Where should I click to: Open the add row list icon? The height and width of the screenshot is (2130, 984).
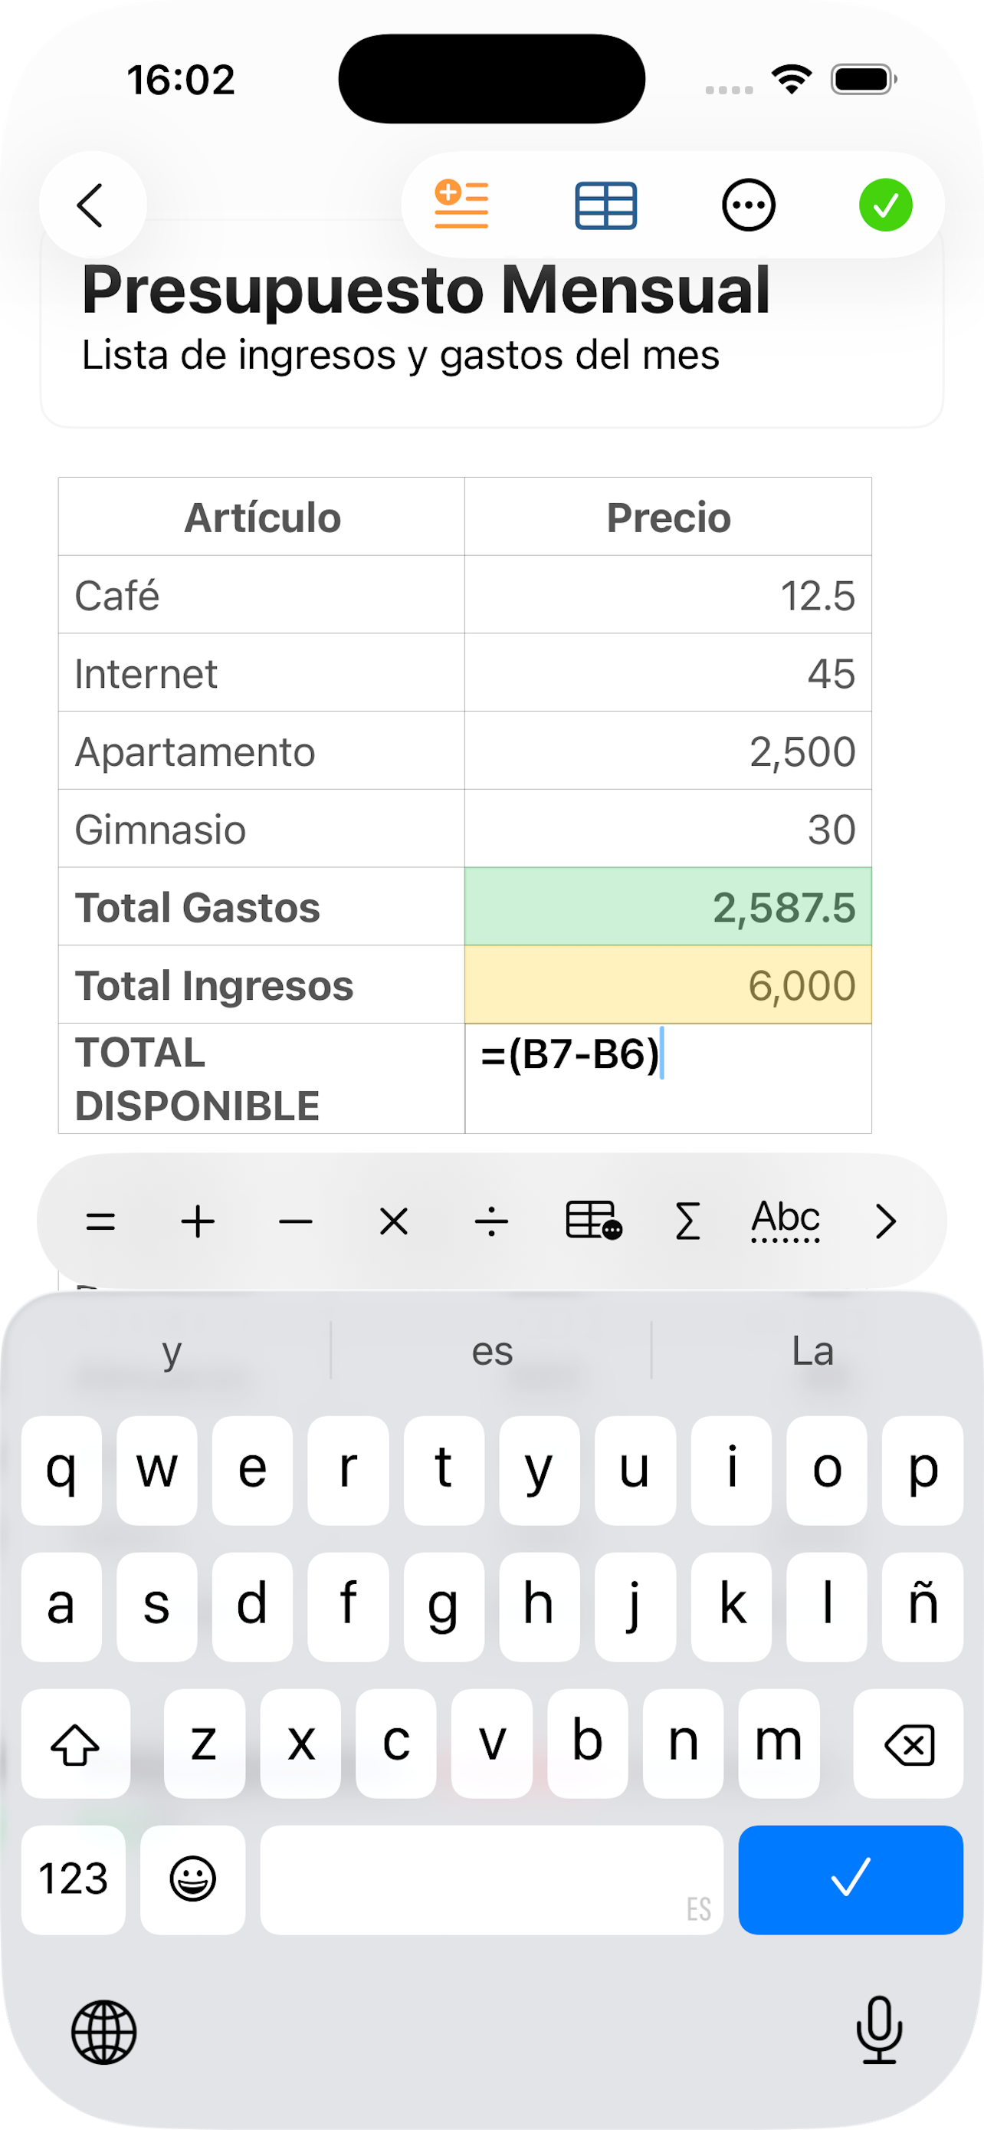tap(461, 204)
